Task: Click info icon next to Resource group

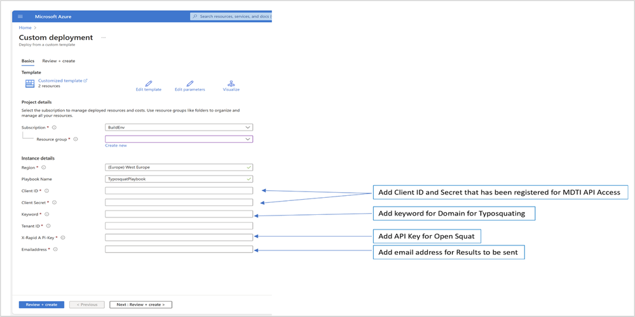Action: coord(76,139)
